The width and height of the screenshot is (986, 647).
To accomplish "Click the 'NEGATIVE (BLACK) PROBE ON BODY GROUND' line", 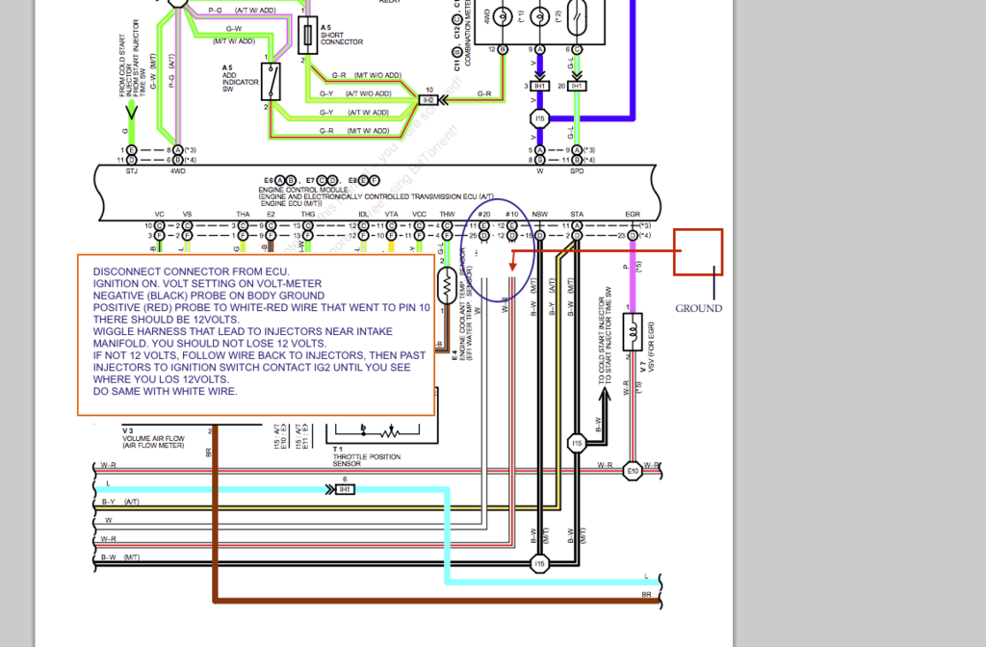I will coord(209,296).
